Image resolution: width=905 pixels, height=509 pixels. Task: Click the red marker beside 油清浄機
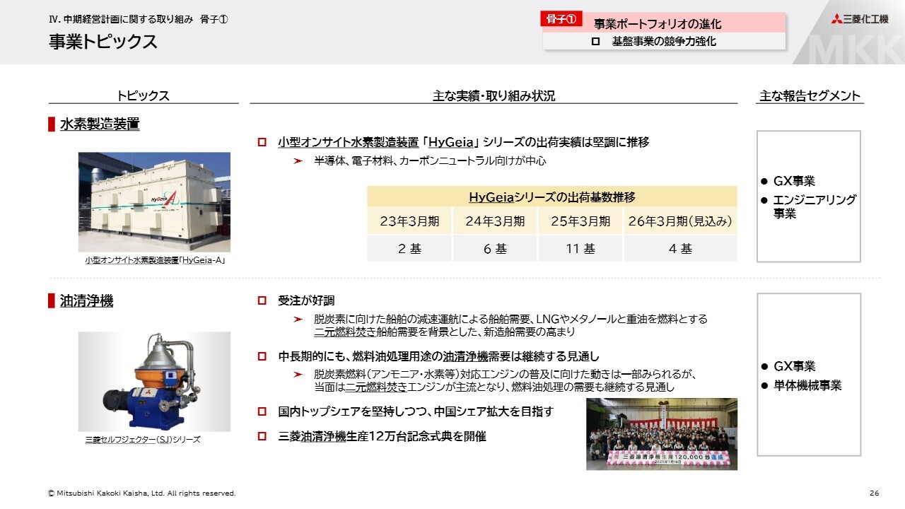[52, 301]
